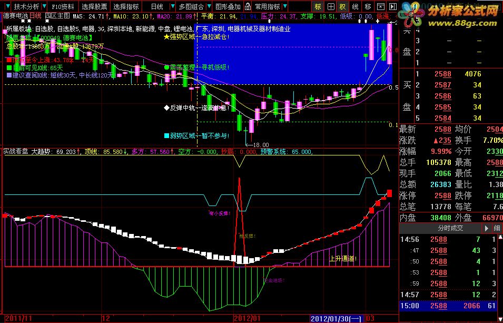Click the 支撑: 19.51 reading
Screen dimensions: 503x323
318,16
